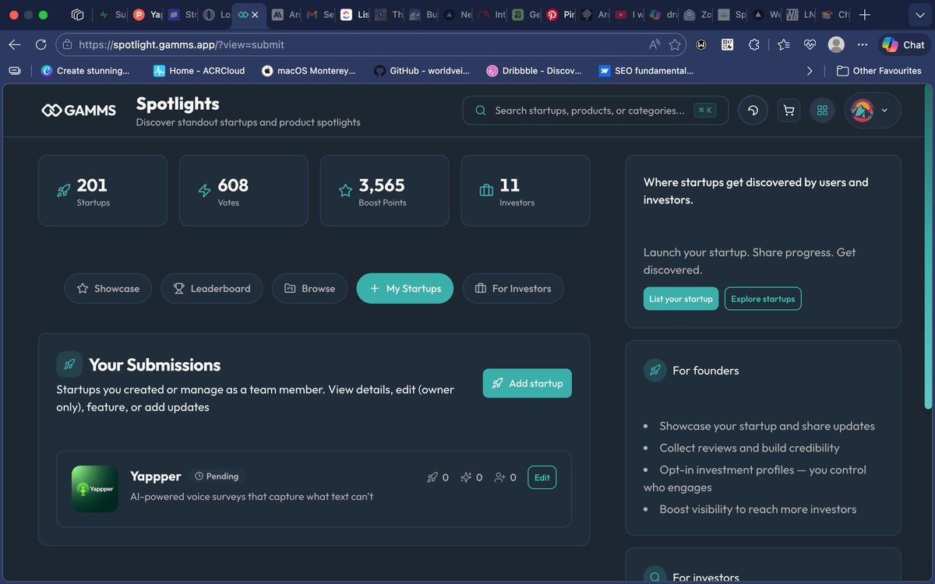Open the macOS Monterey... bookmark
The height and width of the screenshot is (584, 935).
(x=309, y=70)
